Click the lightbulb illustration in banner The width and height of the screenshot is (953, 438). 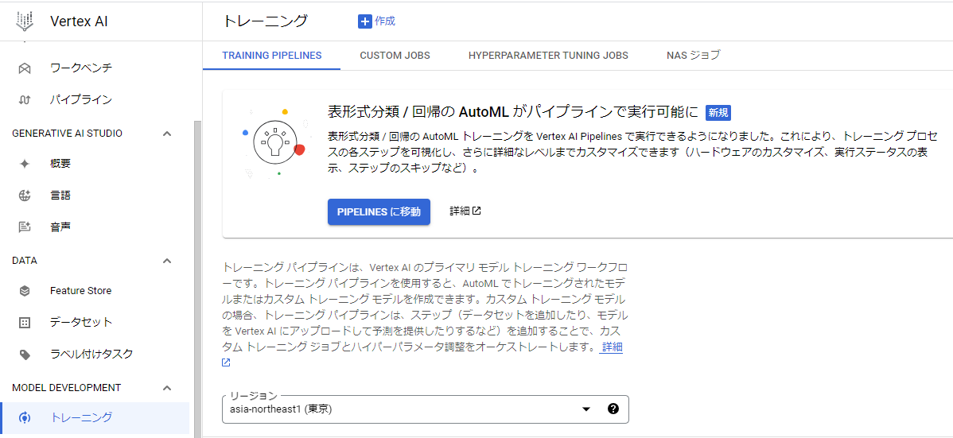click(x=274, y=143)
